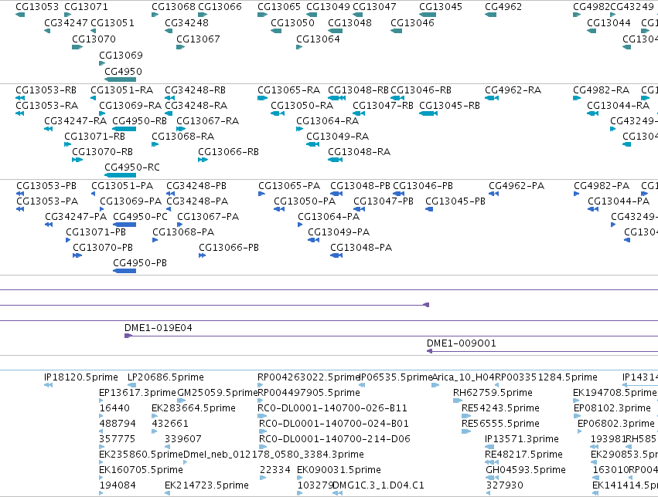
Task: Open protein CG13053-PB
Action: pyautogui.click(x=46, y=186)
